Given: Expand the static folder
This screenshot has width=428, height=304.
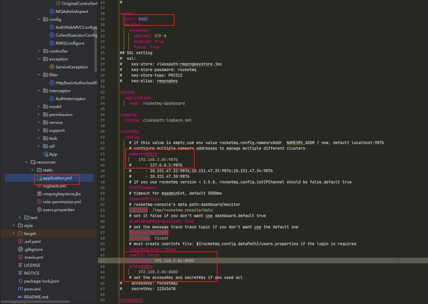Looking at the screenshot, I should coord(32,170).
